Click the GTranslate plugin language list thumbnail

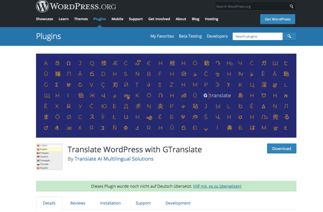49,157
